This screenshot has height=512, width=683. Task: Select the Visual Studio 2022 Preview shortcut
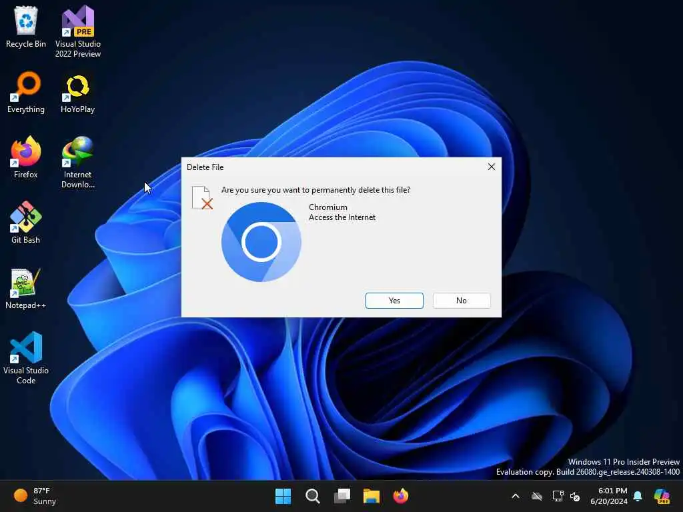pyautogui.click(x=78, y=32)
